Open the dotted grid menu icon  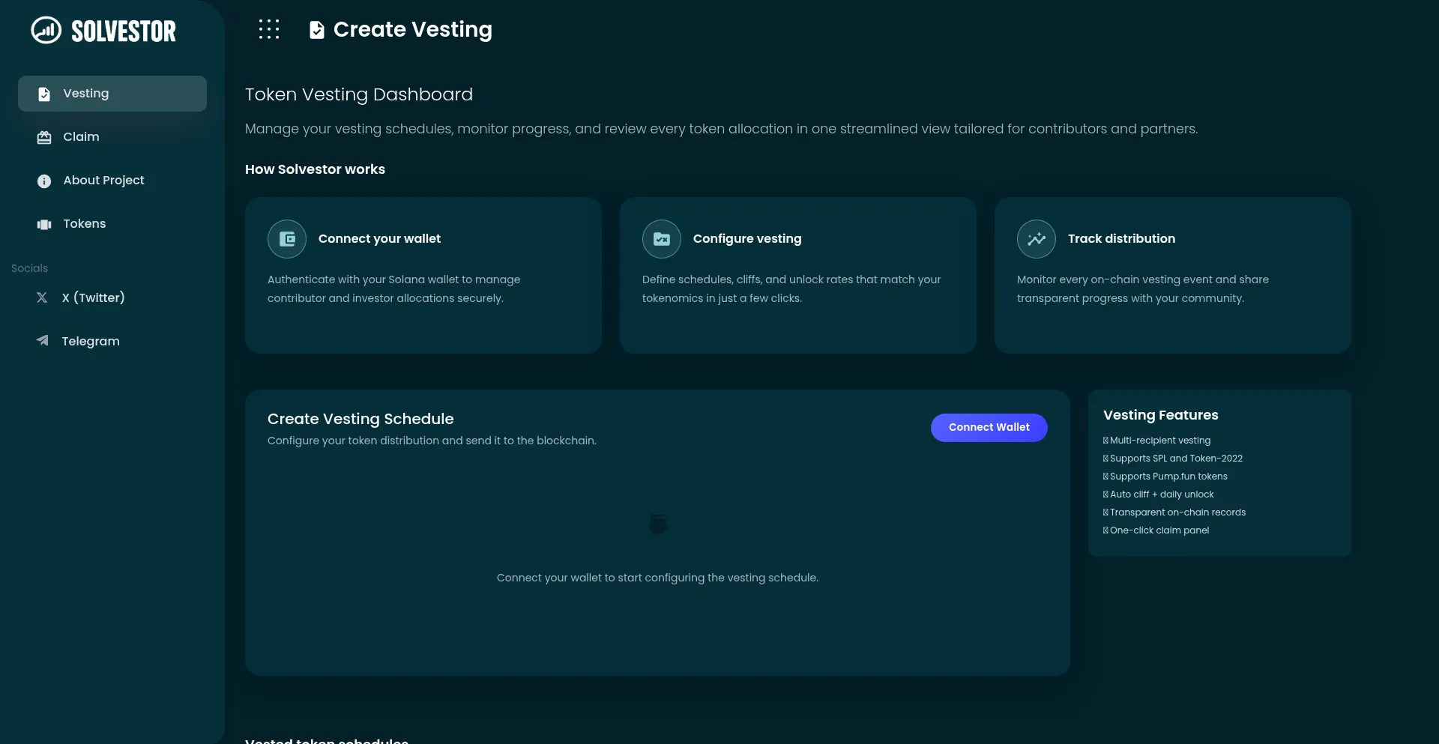tap(269, 29)
